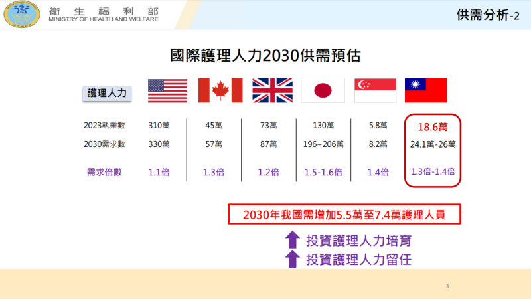Click the 1.2倍 value

[269, 172]
